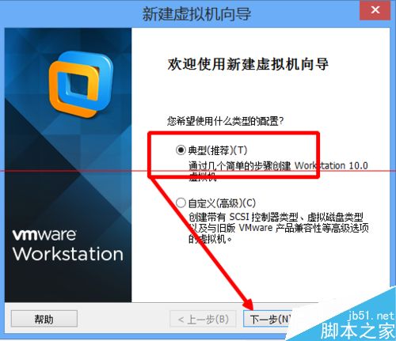Click the dark blue geometric banner background
The image size is (396, 341).
click(68, 164)
